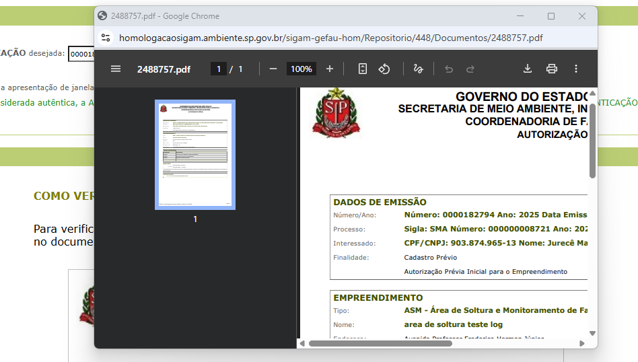Download the PDF file

coord(528,69)
